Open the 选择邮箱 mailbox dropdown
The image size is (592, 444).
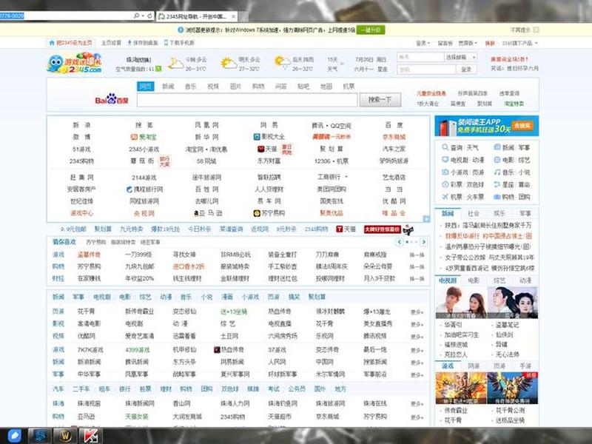(460, 58)
